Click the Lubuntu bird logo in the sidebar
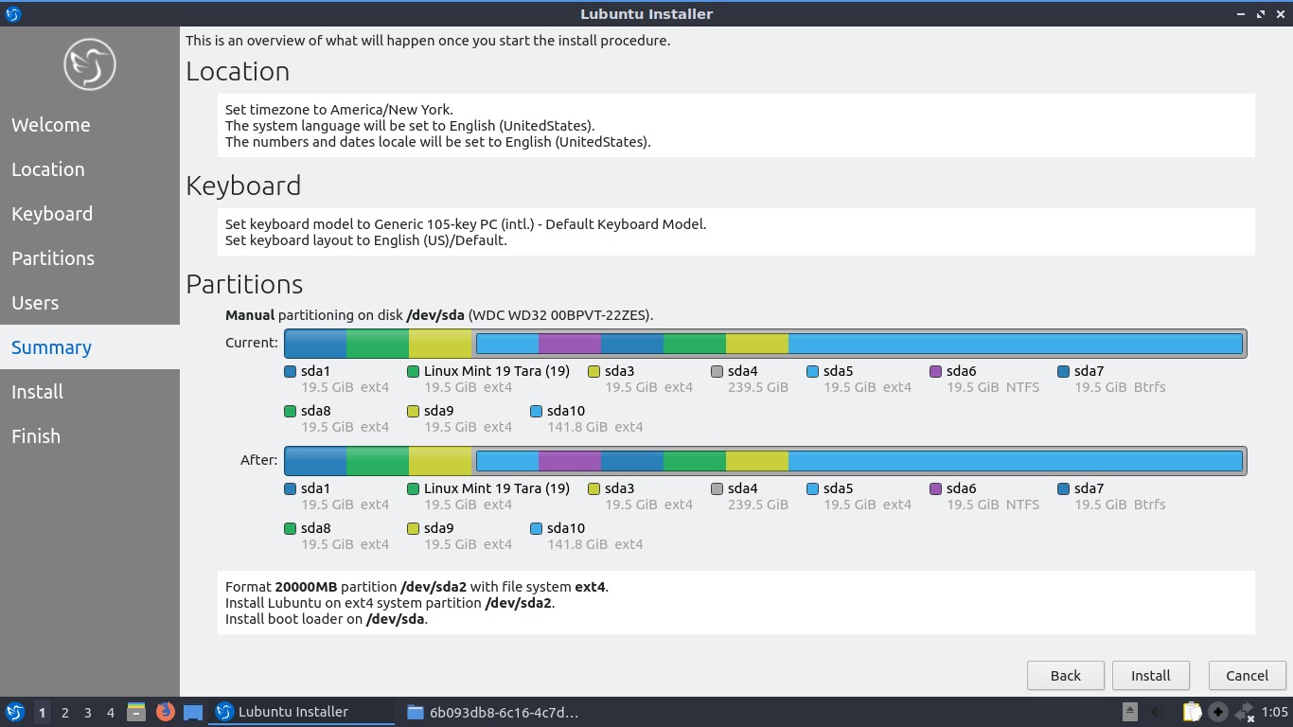The width and height of the screenshot is (1293, 727). pos(89,64)
